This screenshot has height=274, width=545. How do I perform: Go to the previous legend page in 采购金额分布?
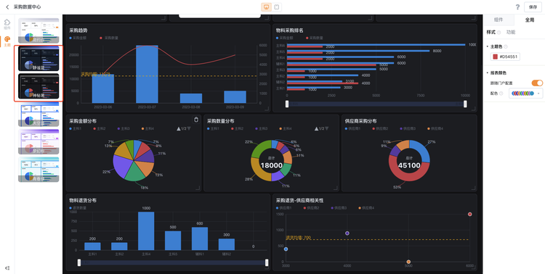coord(179,129)
